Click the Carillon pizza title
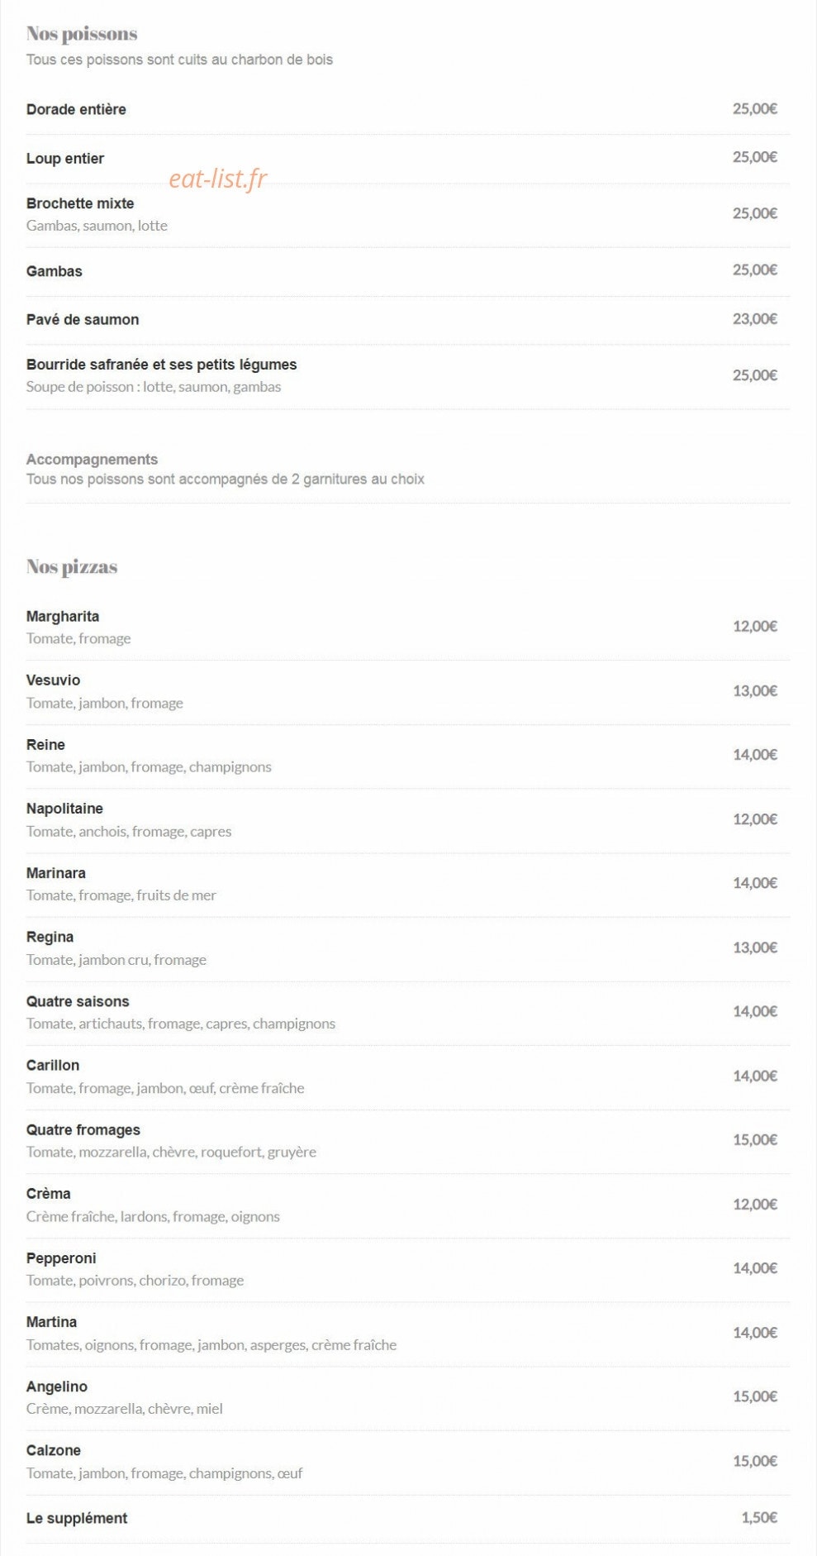The image size is (817, 1556). pyautogui.click(x=53, y=1065)
